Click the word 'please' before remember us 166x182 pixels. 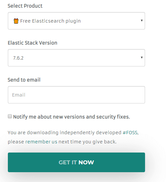coord(16,142)
